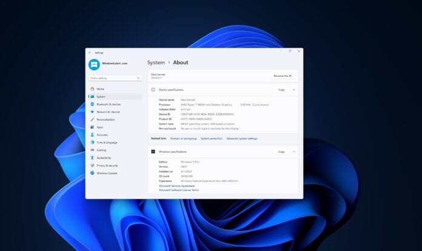The height and width of the screenshot is (251, 422).
Task: Open Privacy & security settings
Action: click(107, 165)
